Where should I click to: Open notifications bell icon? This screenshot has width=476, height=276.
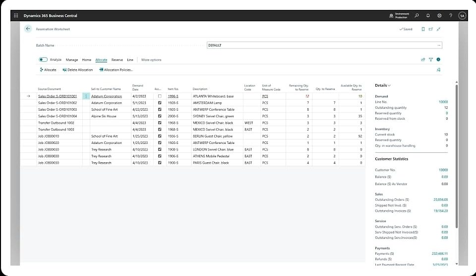click(x=428, y=15)
